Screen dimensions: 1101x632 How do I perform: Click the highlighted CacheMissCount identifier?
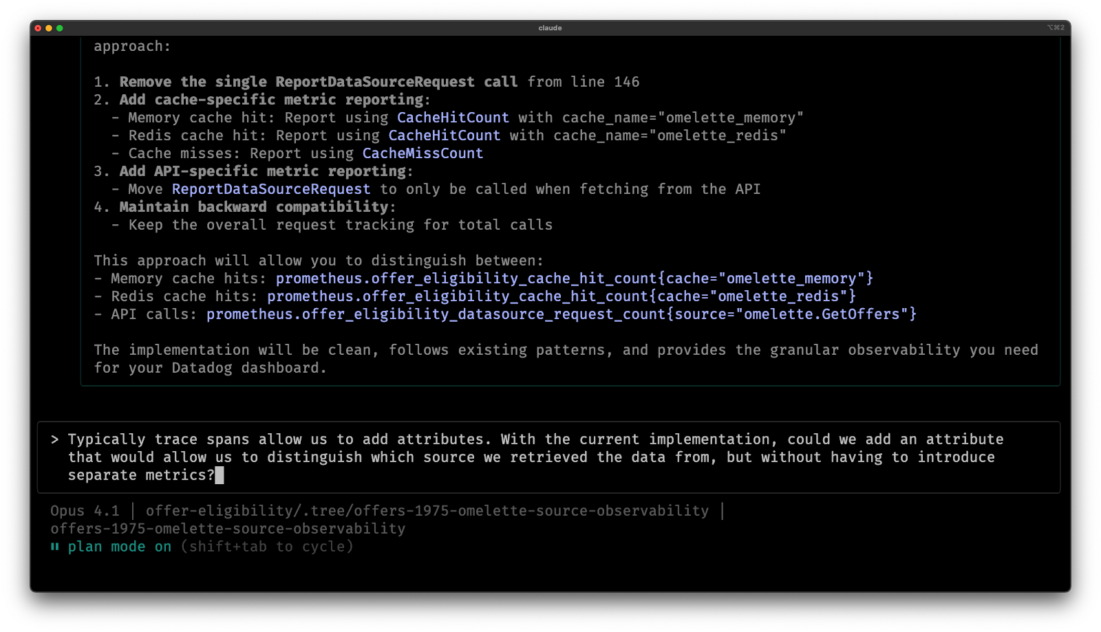423,153
